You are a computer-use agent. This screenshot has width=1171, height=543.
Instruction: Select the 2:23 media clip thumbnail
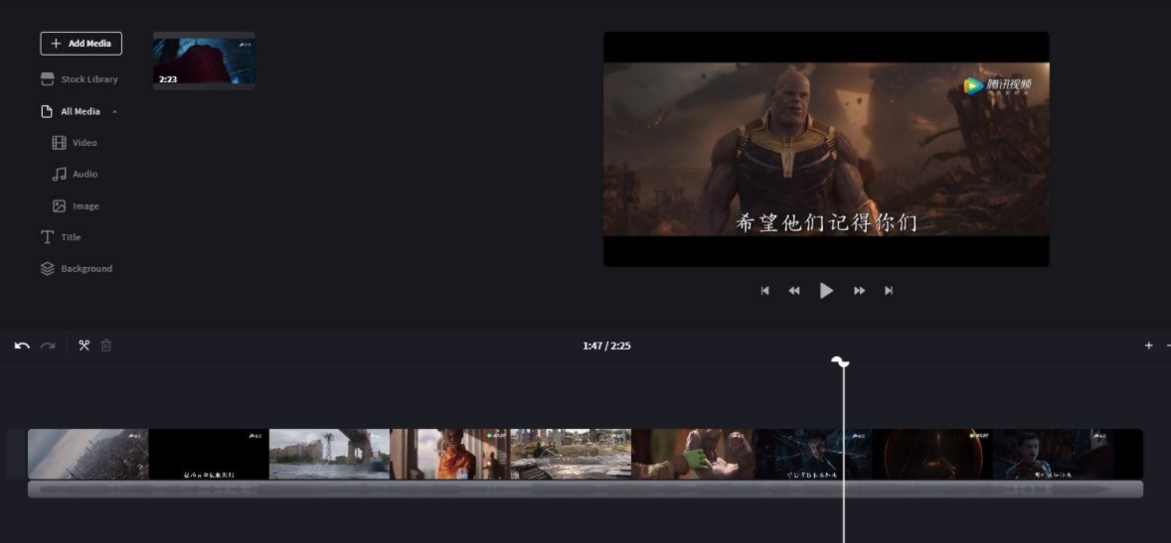(204, 62)
